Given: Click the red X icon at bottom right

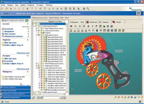Looking at the screenshot, I should point(119,97).
